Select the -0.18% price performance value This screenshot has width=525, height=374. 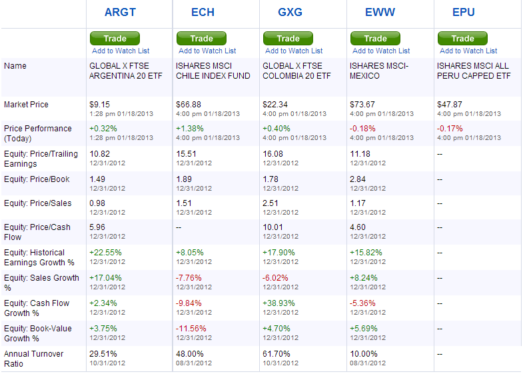point(362,129)
